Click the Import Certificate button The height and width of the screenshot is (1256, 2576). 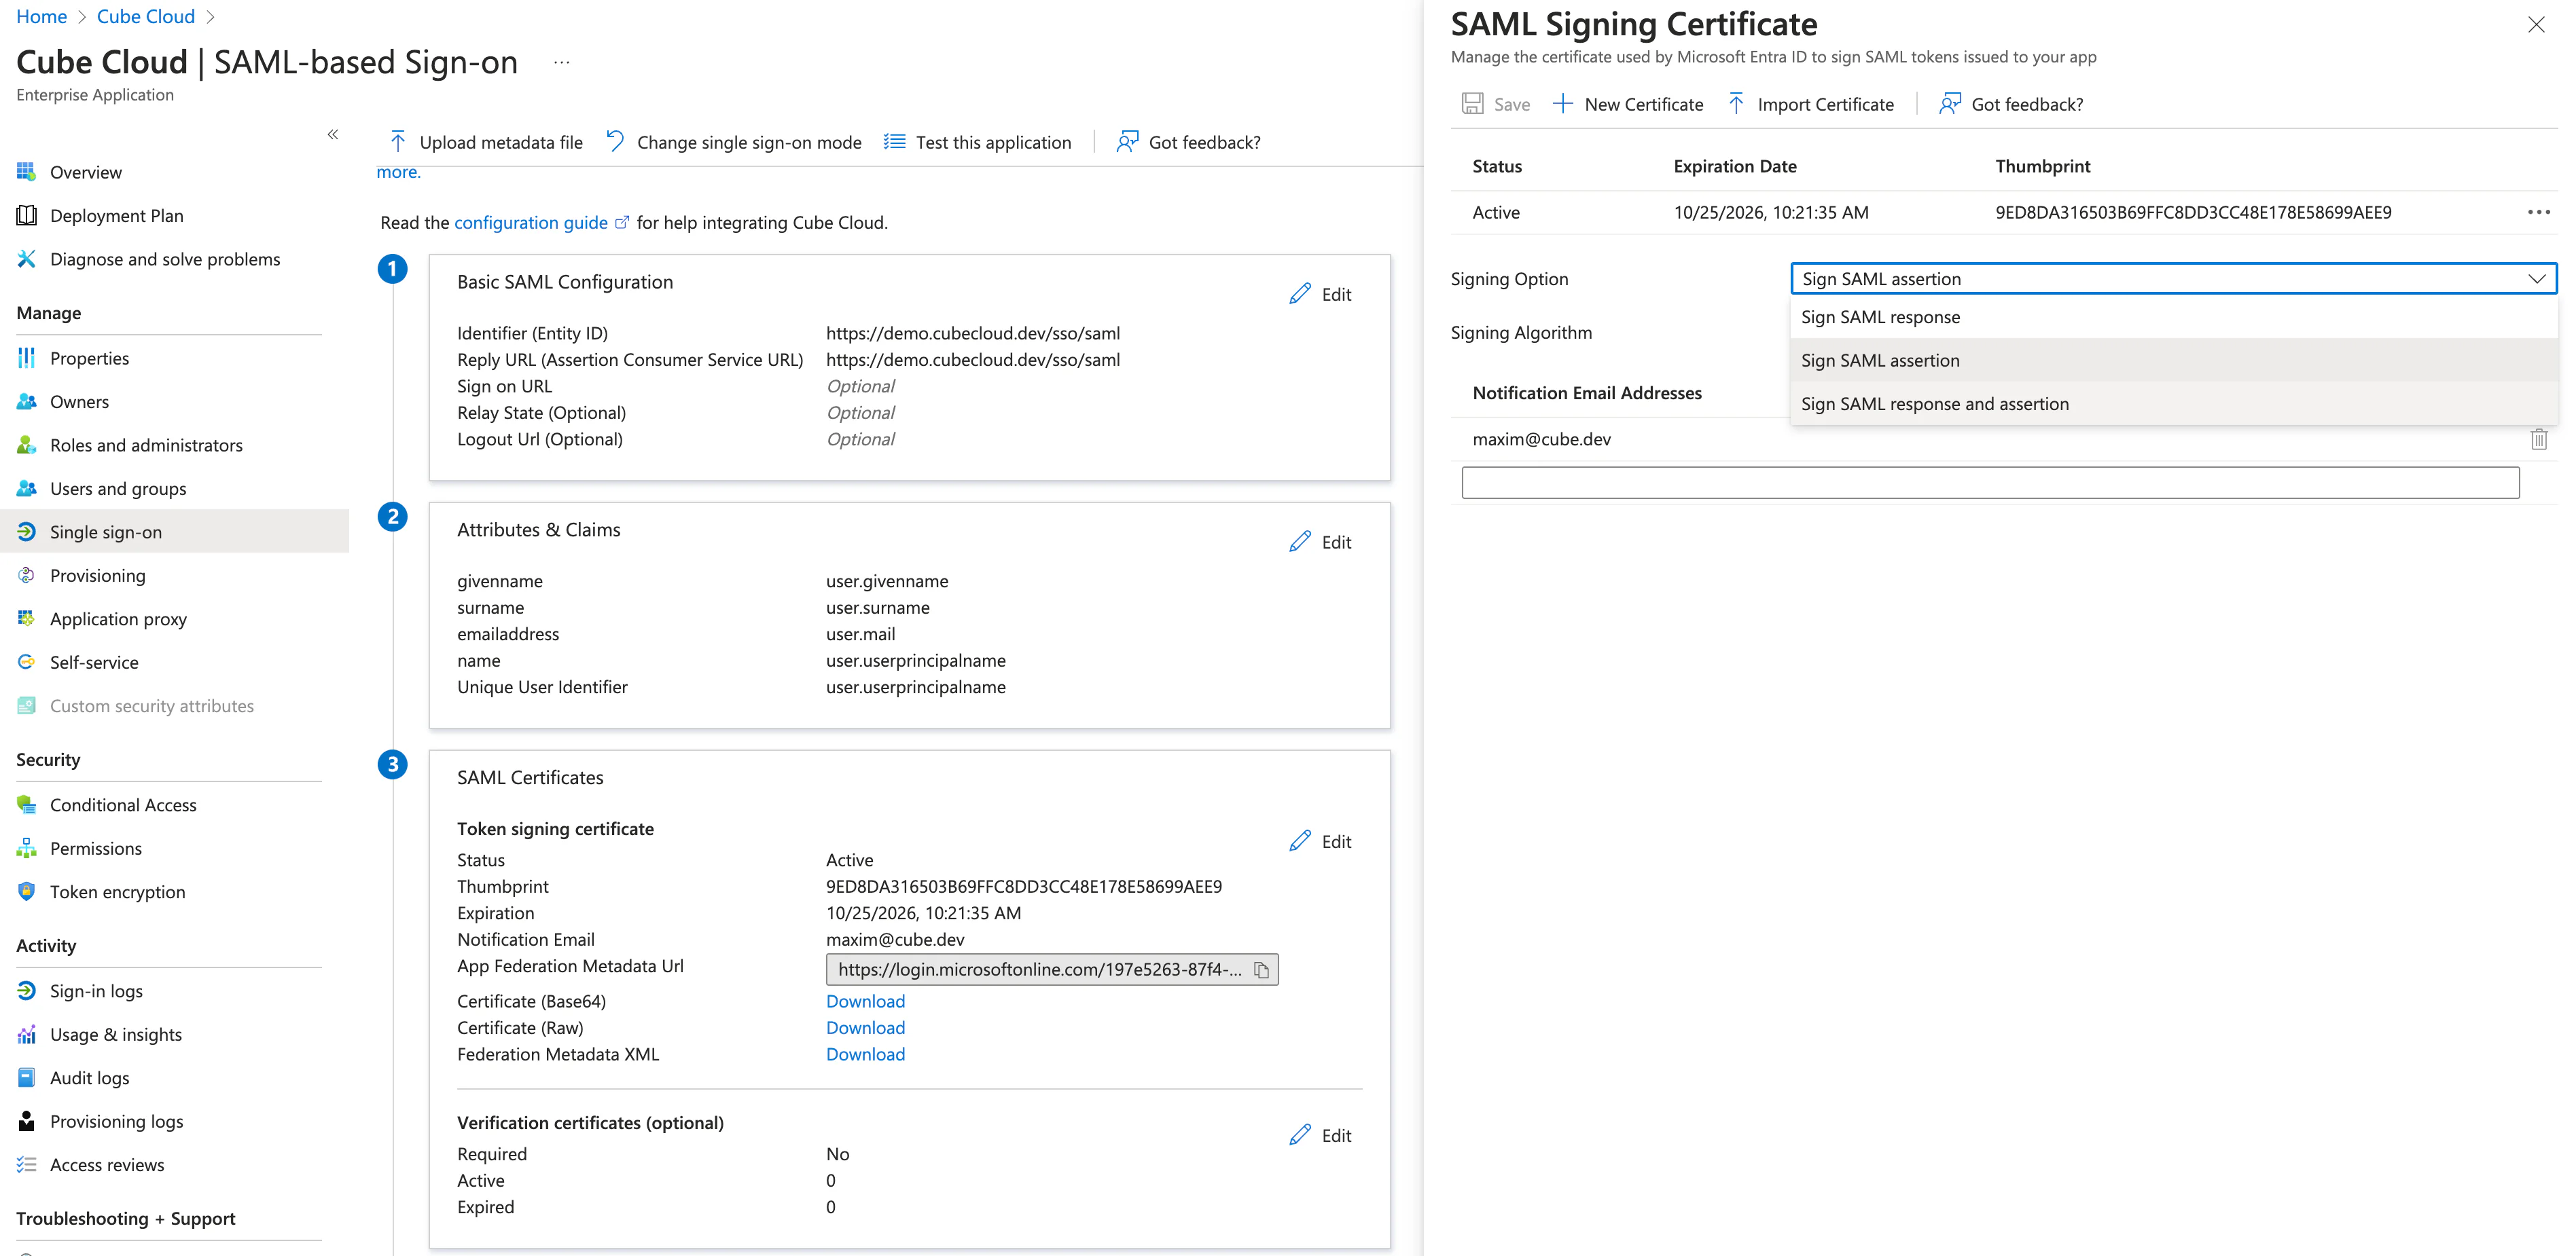point(1811,104)
